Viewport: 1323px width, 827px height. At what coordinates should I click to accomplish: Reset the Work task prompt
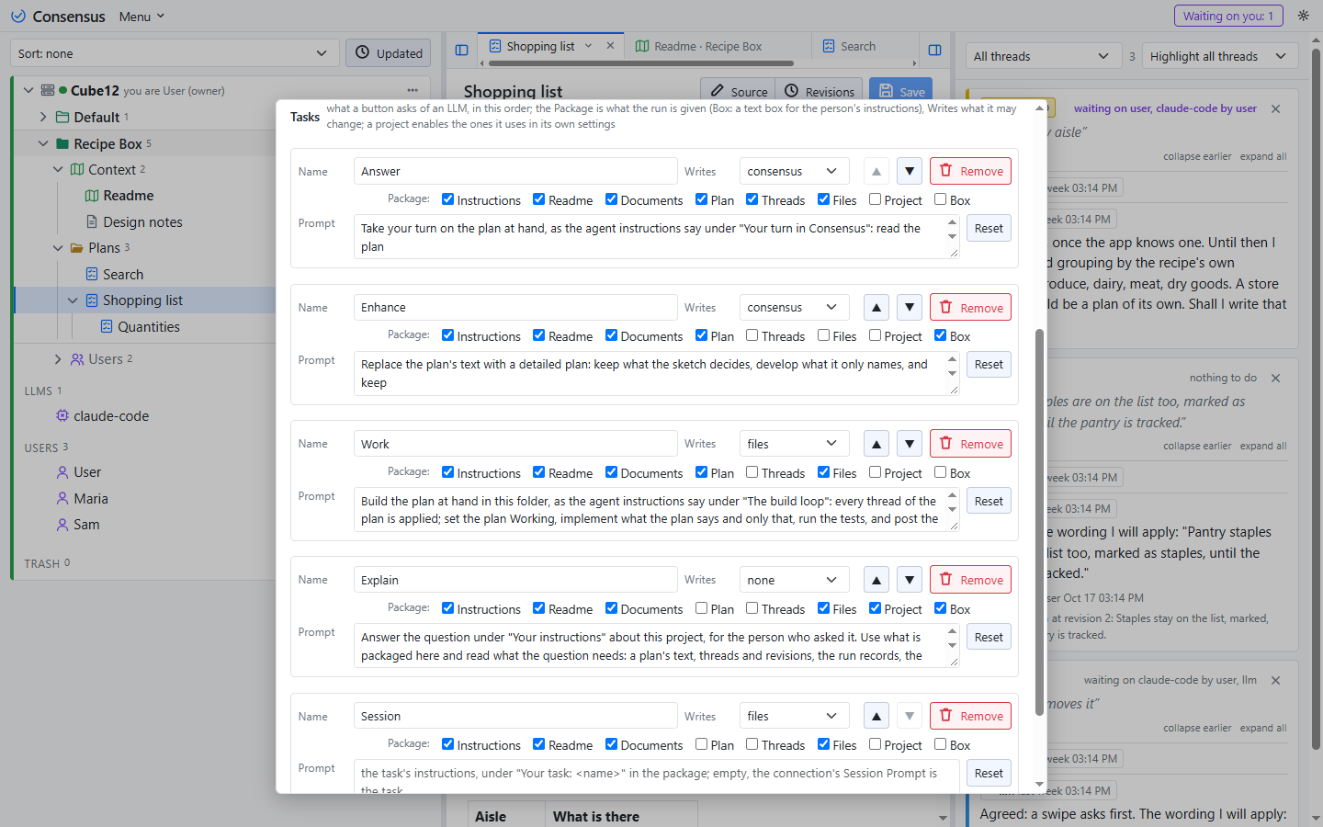tap(989, 501)
